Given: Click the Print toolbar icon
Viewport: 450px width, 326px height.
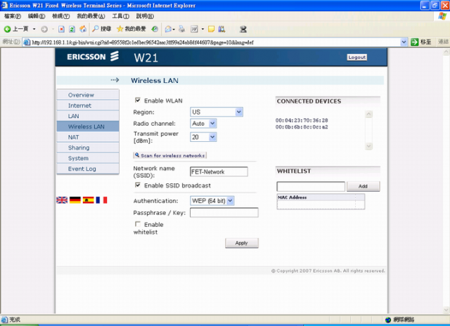Looking at the screenshot, I should point(181,29).
